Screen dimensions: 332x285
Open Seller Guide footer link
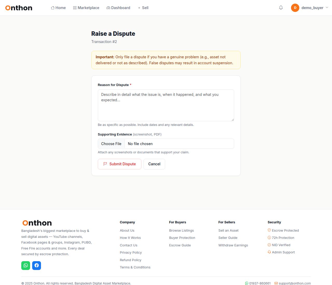(228, 238)
